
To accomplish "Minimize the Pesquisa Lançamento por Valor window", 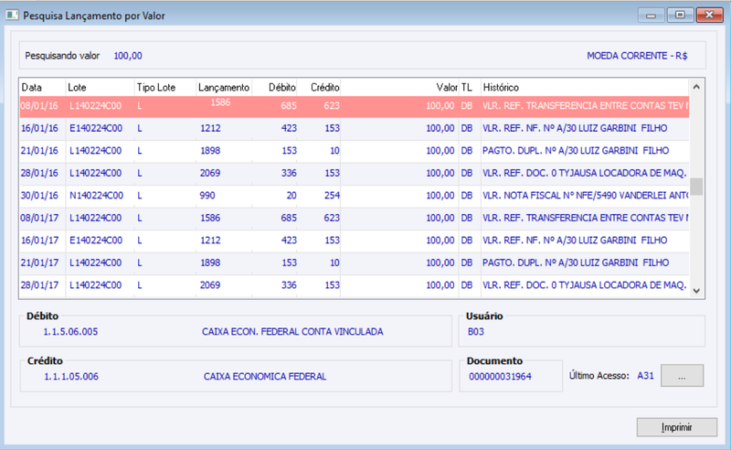I will coord(651,16).
